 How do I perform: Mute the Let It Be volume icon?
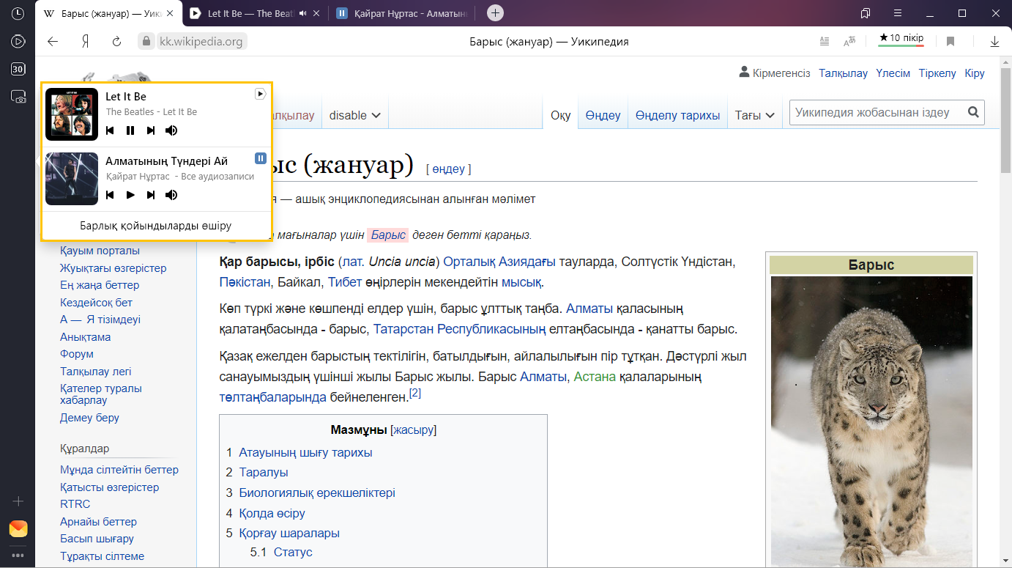(x=171, y=130)
